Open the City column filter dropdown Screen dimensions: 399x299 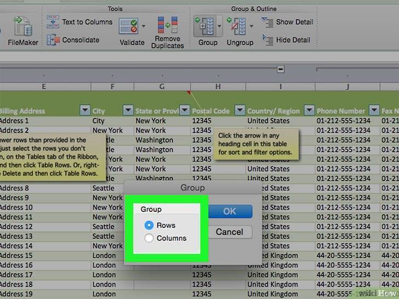coord(127,111)
